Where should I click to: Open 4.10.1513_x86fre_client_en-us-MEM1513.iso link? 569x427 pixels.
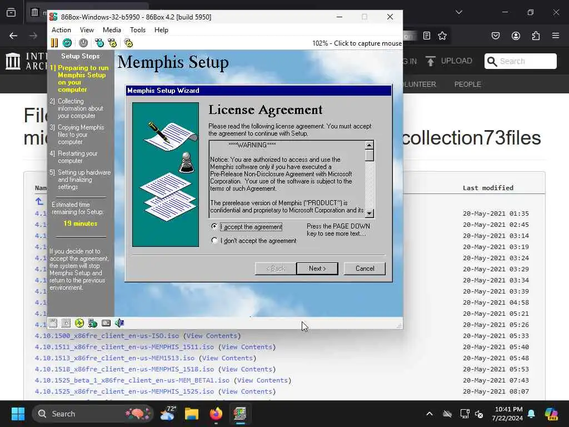(x=114, y=358)
